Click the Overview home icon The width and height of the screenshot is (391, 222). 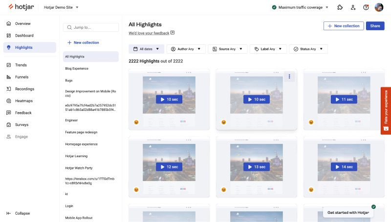point(9,23)
